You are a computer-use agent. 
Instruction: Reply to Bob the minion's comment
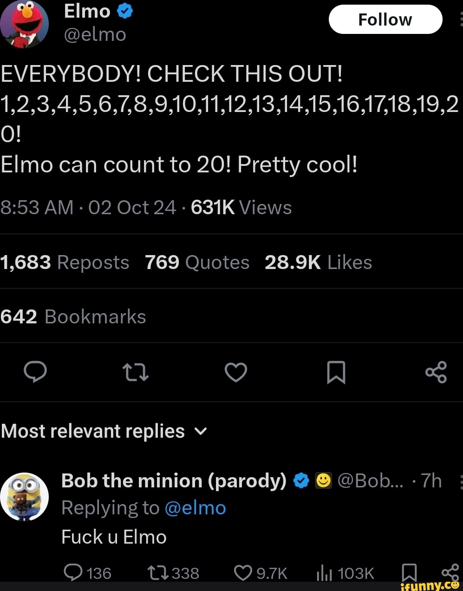73,573
